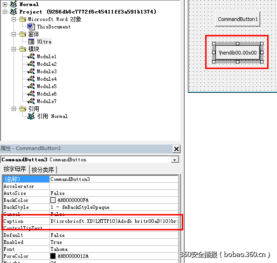Click CommandButton1 on the form
Image resolution: width=277 pixels, height=263 pixels.
[x=238, y=19]
